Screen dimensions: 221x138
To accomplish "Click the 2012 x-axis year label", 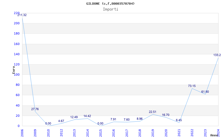I will [x=61, y=133].
